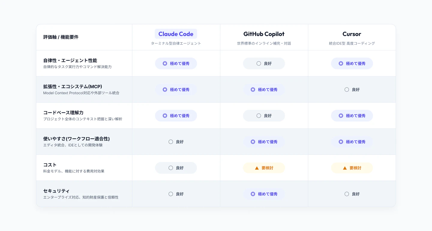The height and width of the screenshot is (231, 432).
Task: Click the 自律的なタスク実行力やコマンド解決能力 description
Action: (77, 67)
